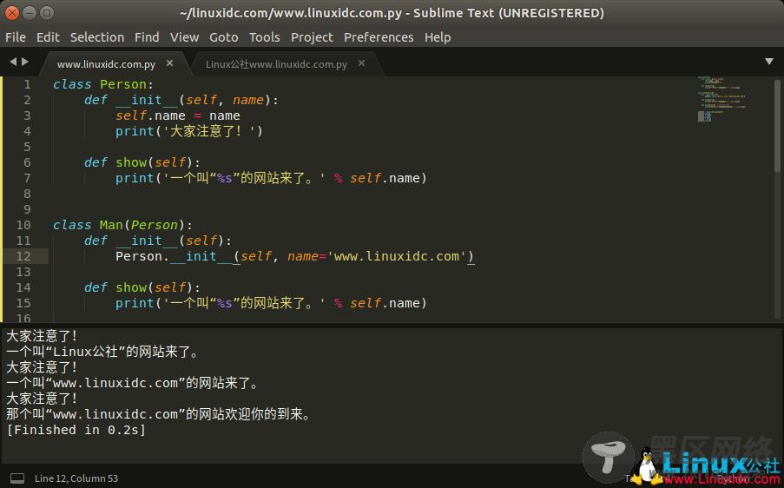Viewport: 784px width, 488px height.
Task: Open the Edit menu
Action: pyautogui.click(x=48, y=37)
